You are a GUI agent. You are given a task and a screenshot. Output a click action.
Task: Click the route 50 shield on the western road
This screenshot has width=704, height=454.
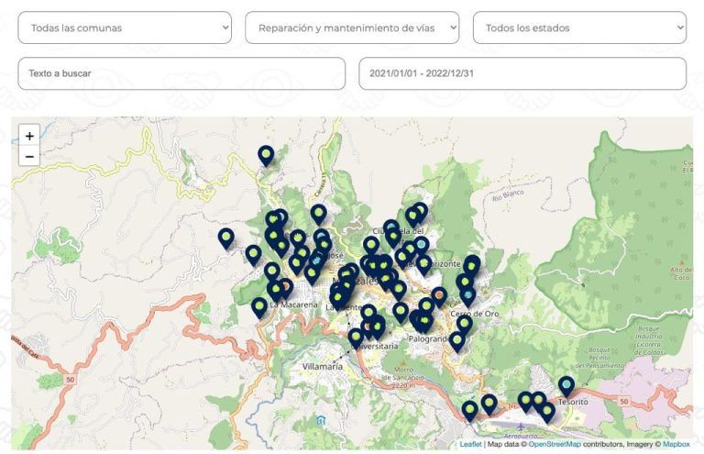point(70,380)
